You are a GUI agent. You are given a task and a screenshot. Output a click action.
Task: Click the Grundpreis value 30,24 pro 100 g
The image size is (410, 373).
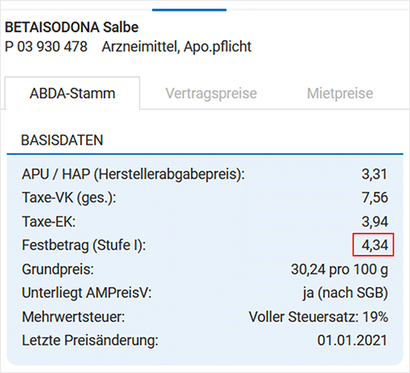pyautogui.click(x=339, y=270)
